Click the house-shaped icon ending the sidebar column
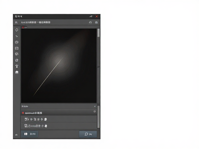Screen dimensions: 199x149 tap(17, 72)
